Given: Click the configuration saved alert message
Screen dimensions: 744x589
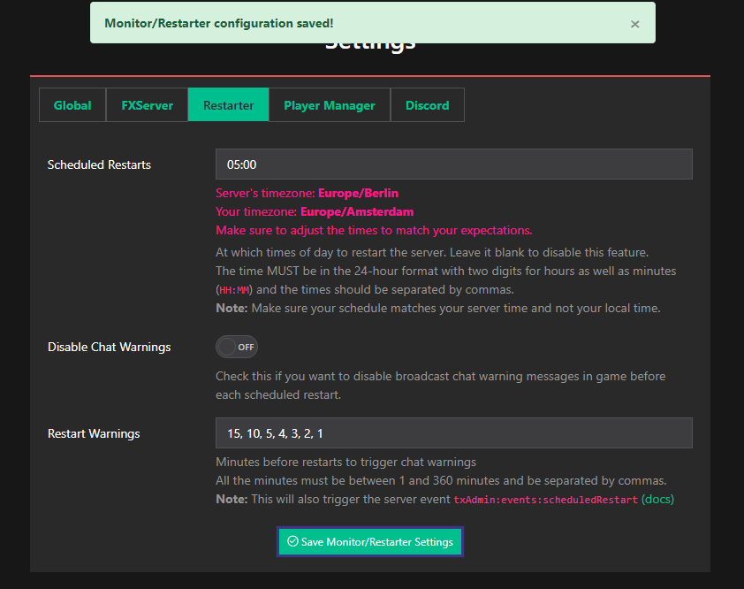Looking at the screenshot, I should (x=219, y=23).
